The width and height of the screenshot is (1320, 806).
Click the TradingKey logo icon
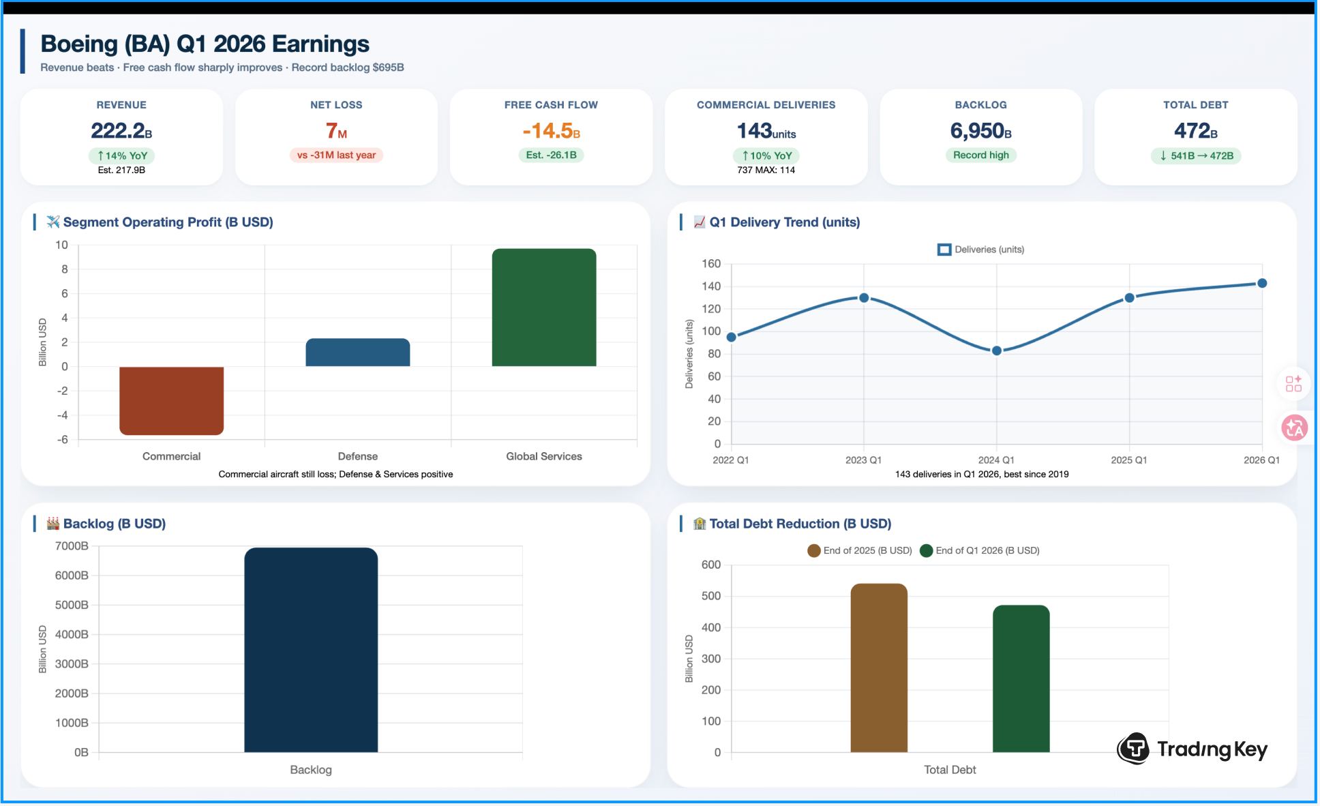pos(1133,749)
